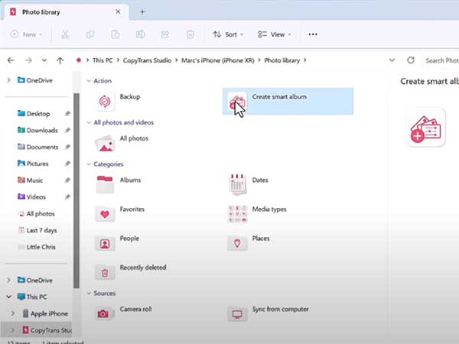Screen dimensions: 459x344
Task: Open the View dropdown menu
Action: coord(273,34)
